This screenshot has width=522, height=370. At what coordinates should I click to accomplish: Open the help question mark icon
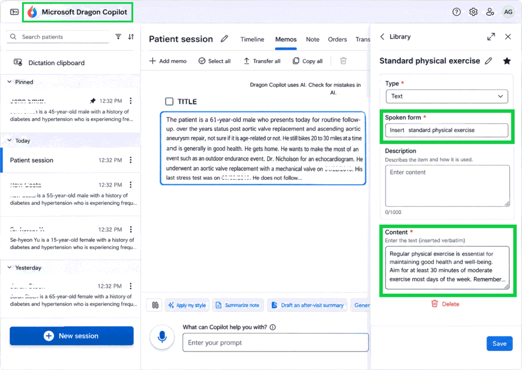[456, 12]
